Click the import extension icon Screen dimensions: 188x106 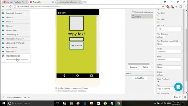point(3,56)
